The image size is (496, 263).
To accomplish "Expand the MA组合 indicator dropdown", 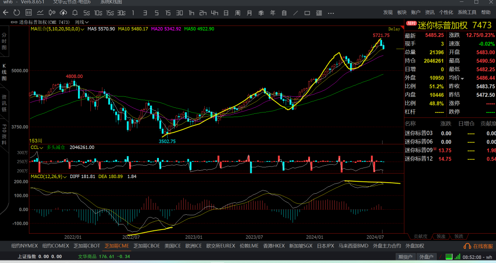I will [x=57, y=29].
